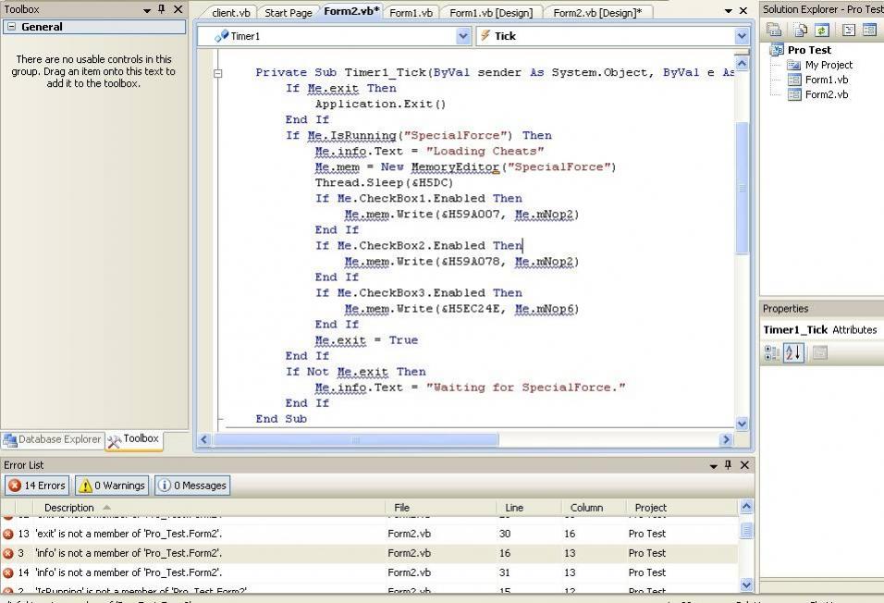Open Toolbox window position dropdown arrow
The width and height of the screenshot is (884, 603).
(x=147, y=10)
